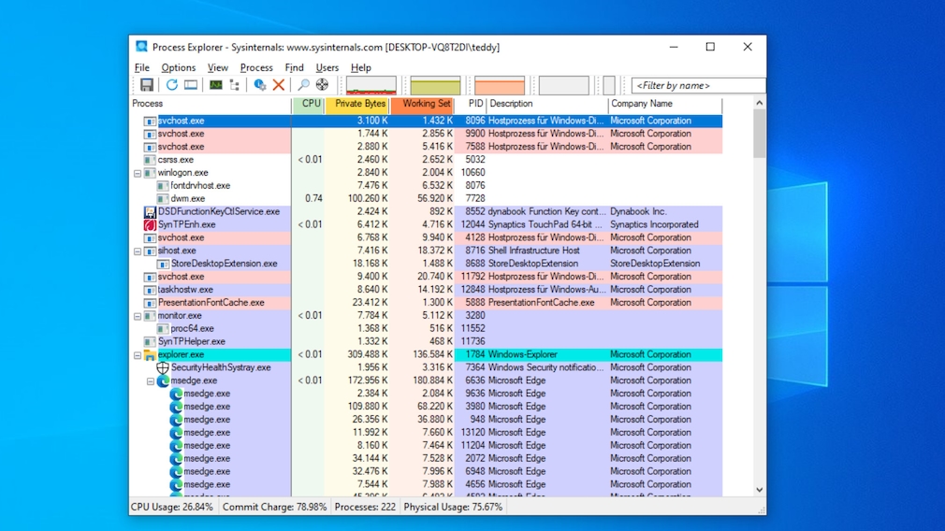Click the Edge icon of msedge PID 11204
Viewport: 945px width, 531px height.
[x=175, y=446]
